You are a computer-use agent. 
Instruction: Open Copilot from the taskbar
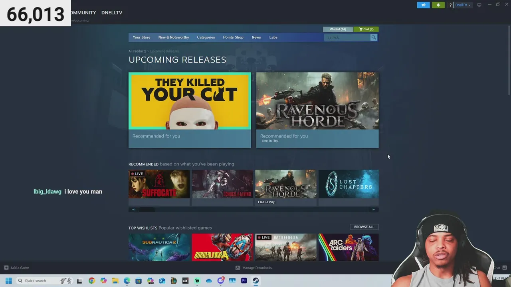[x=103, y=281]
